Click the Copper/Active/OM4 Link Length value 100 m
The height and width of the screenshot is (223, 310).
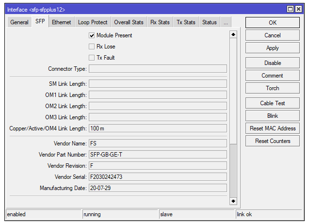click(158, 128)
